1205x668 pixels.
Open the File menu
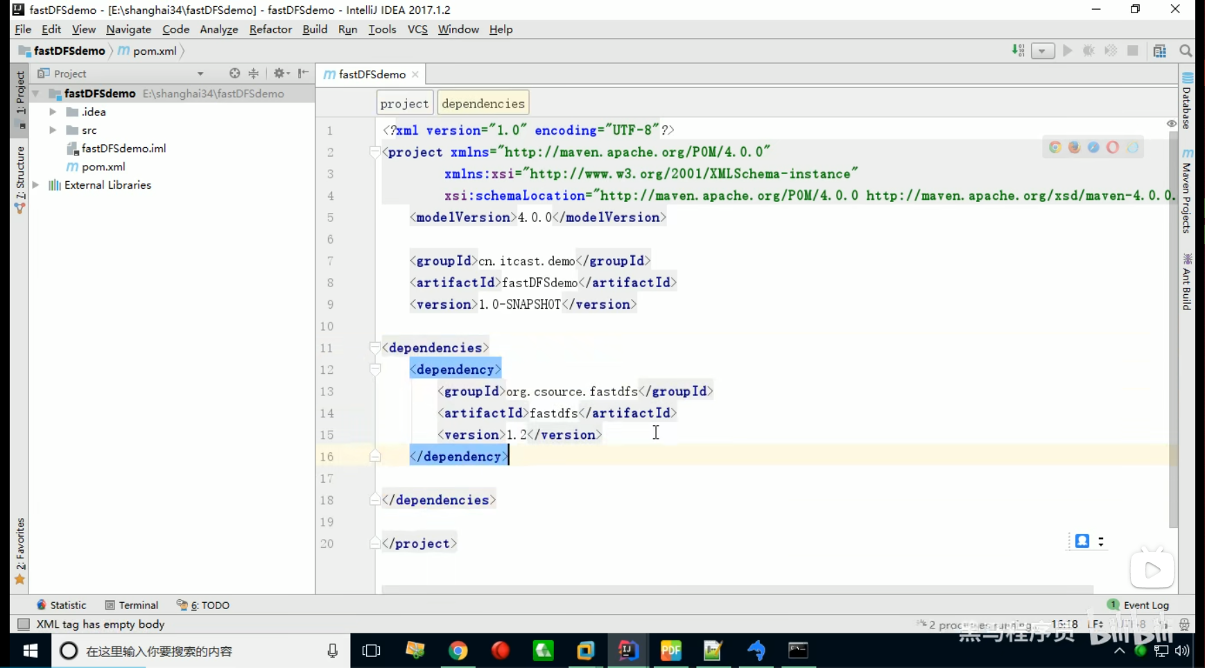tap(23, 29)
